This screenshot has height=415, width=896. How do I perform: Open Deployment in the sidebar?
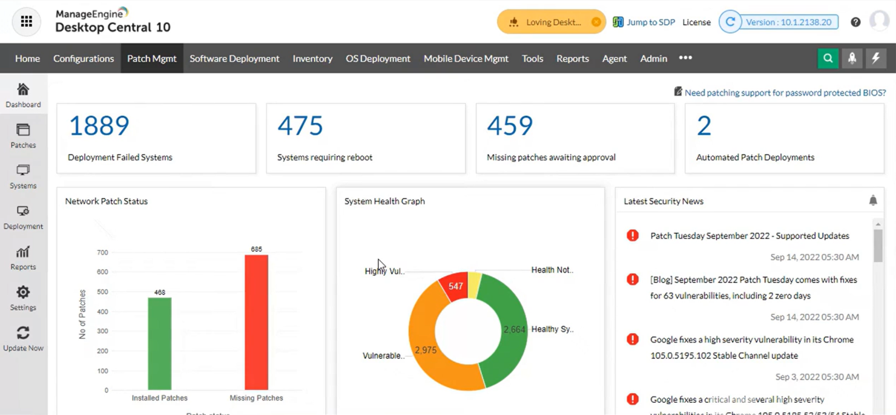(23, 217)
